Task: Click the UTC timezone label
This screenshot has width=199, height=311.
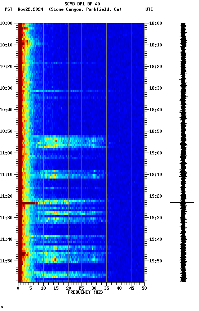Action: click(149, 9)
